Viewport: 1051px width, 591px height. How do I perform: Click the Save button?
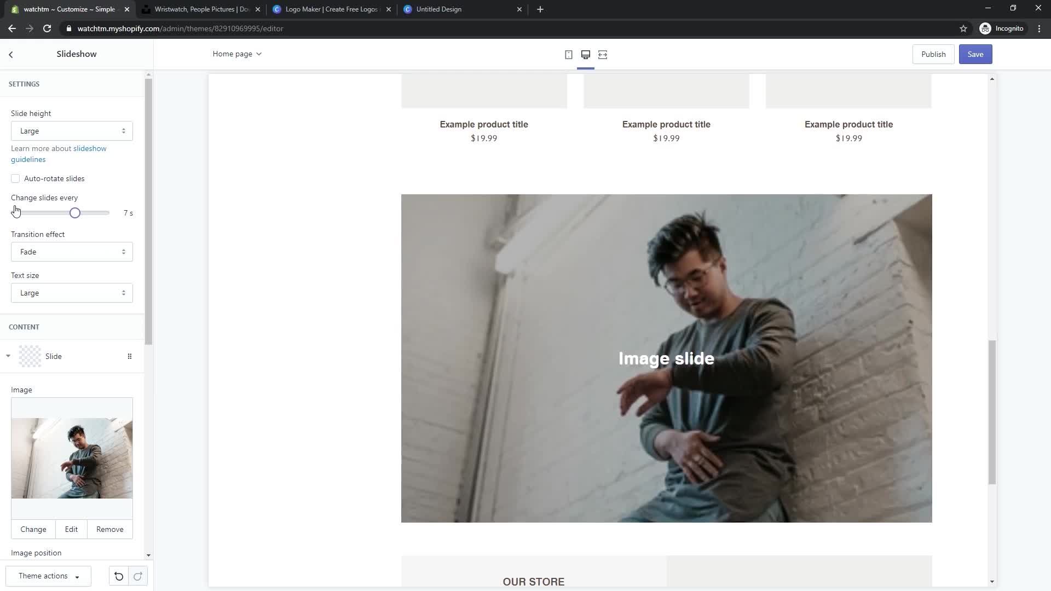[x=975, y=54]
